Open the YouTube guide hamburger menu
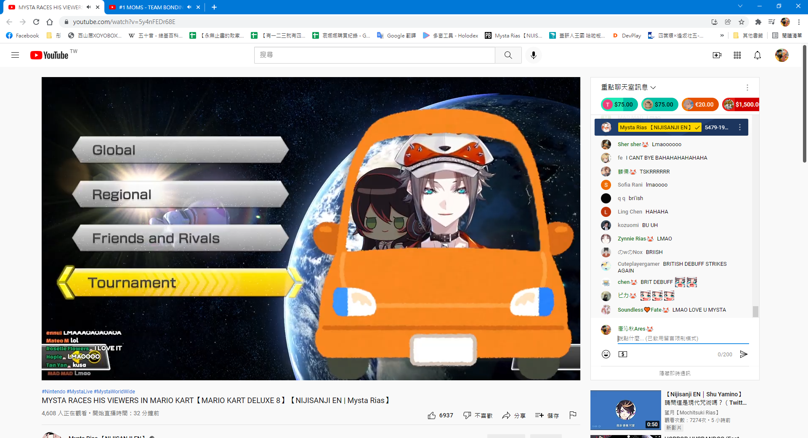 (15, 55)
